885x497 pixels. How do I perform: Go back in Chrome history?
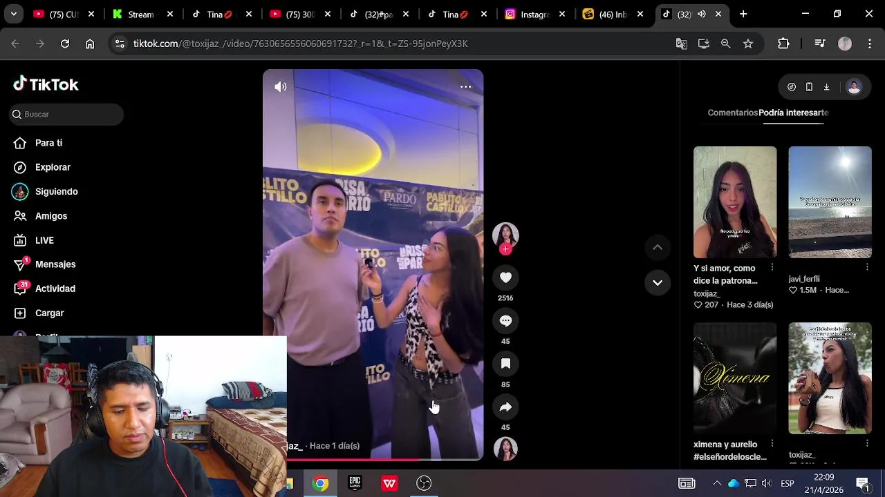[x=15, y=43]
